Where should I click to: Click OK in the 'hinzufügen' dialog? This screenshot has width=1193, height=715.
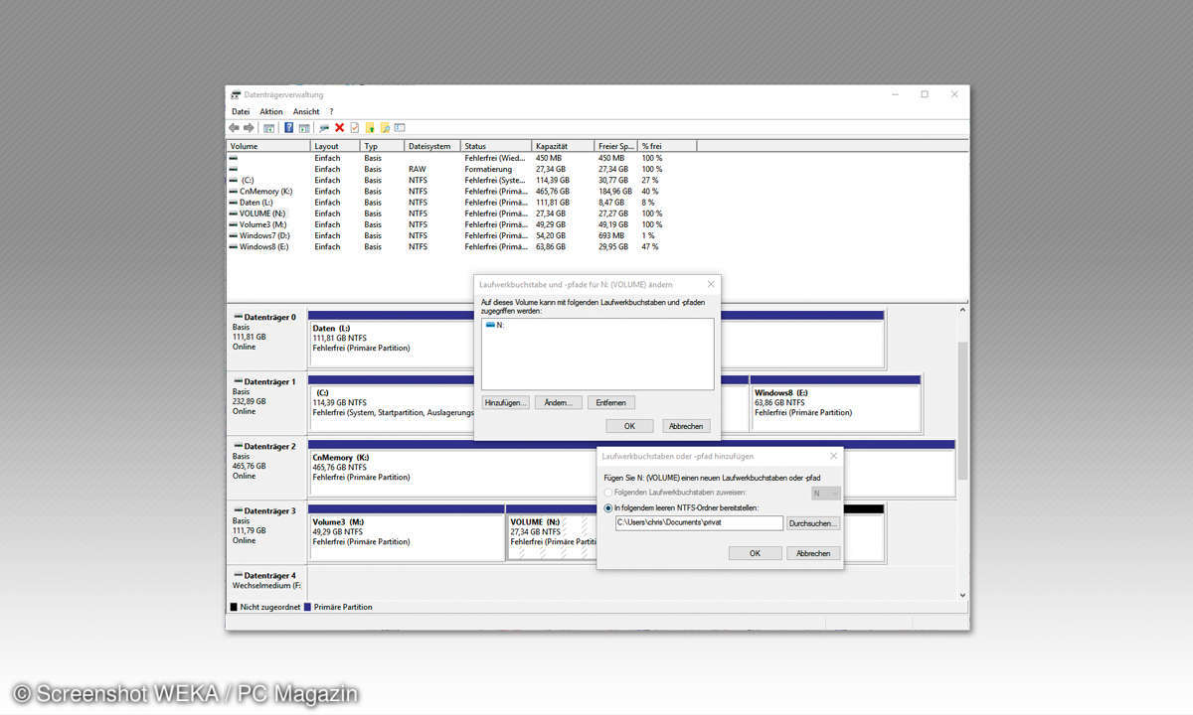click(755, 553)
